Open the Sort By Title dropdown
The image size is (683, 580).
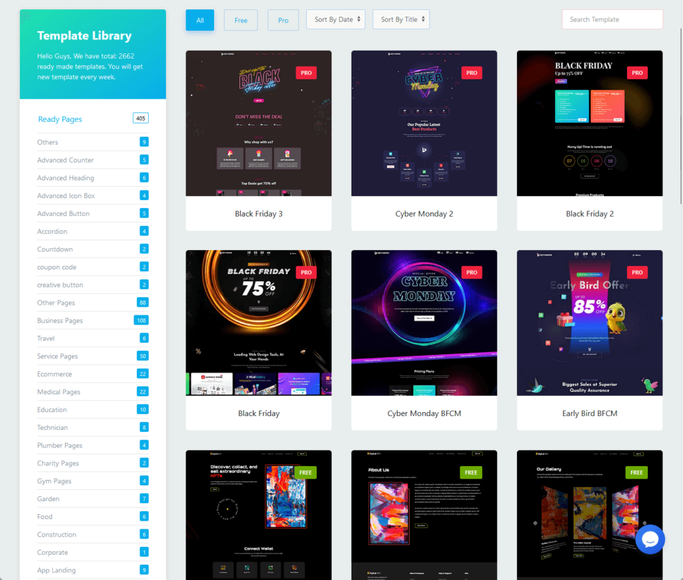401,19
